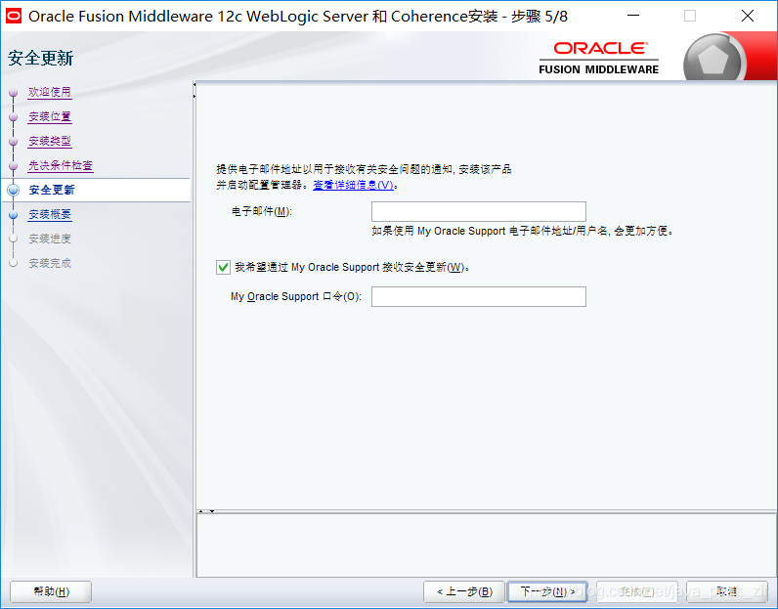This screenshot has width=778, height=609.
Task: Click the 安装进度 step label
Action: tap(50, 239)
